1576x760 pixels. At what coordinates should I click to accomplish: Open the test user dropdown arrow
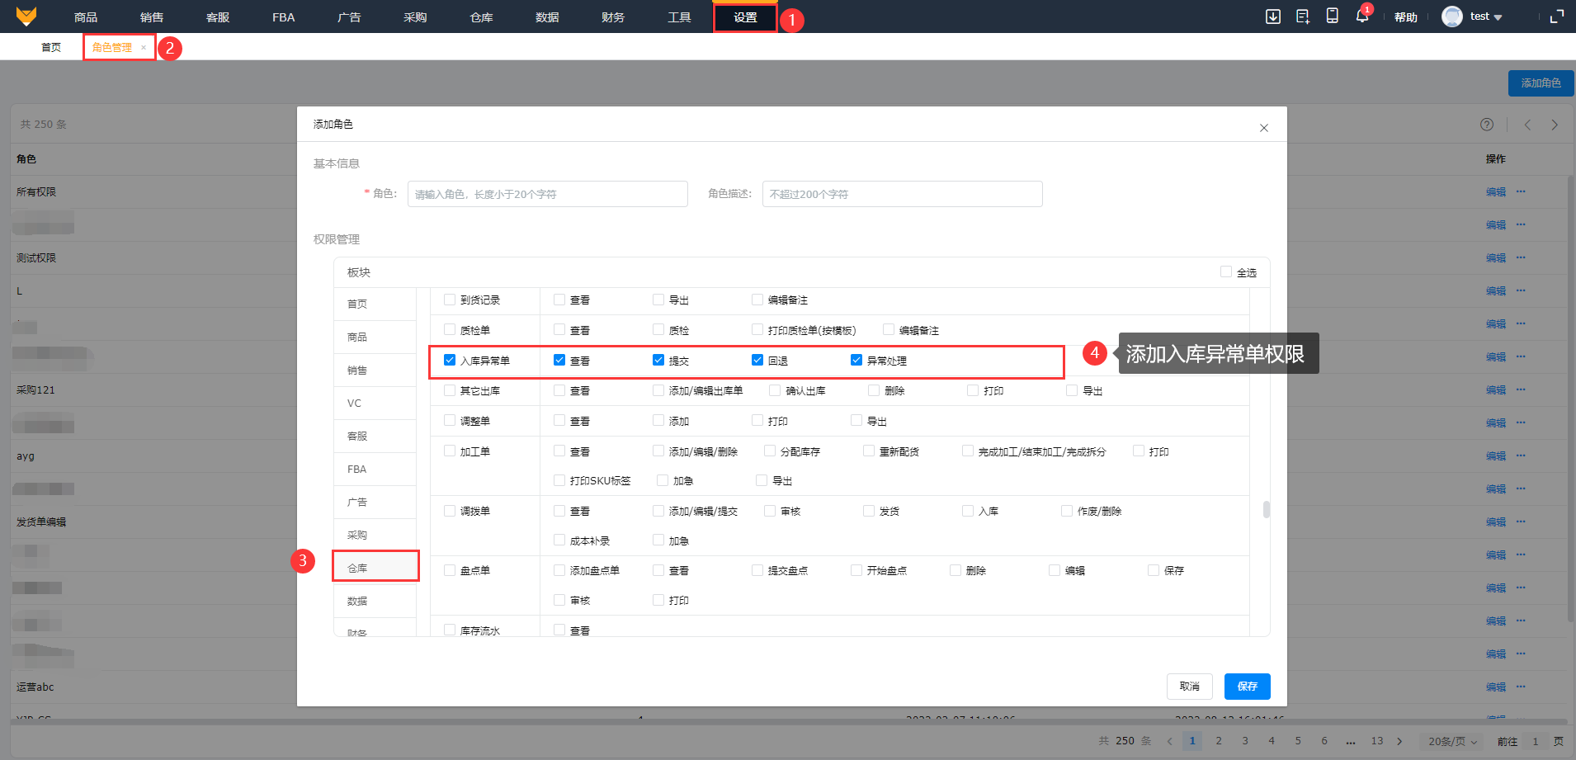[x=1498, y=17]
